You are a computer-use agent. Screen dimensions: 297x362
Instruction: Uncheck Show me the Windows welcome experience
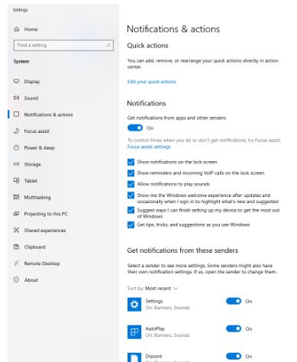click(131, 196)
